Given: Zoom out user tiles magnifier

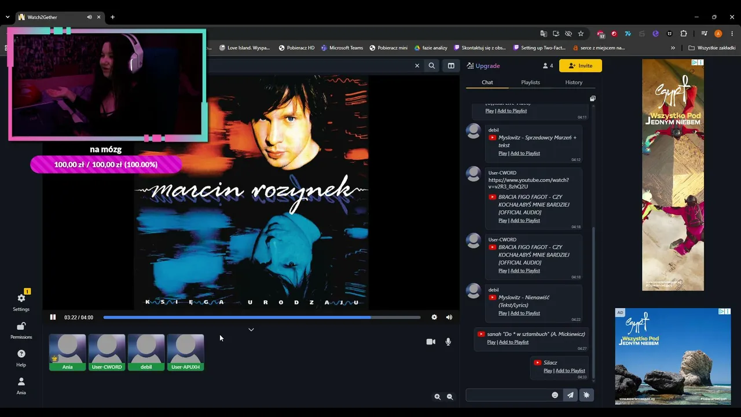Looking at the screenshot, I should coord(450,397).
